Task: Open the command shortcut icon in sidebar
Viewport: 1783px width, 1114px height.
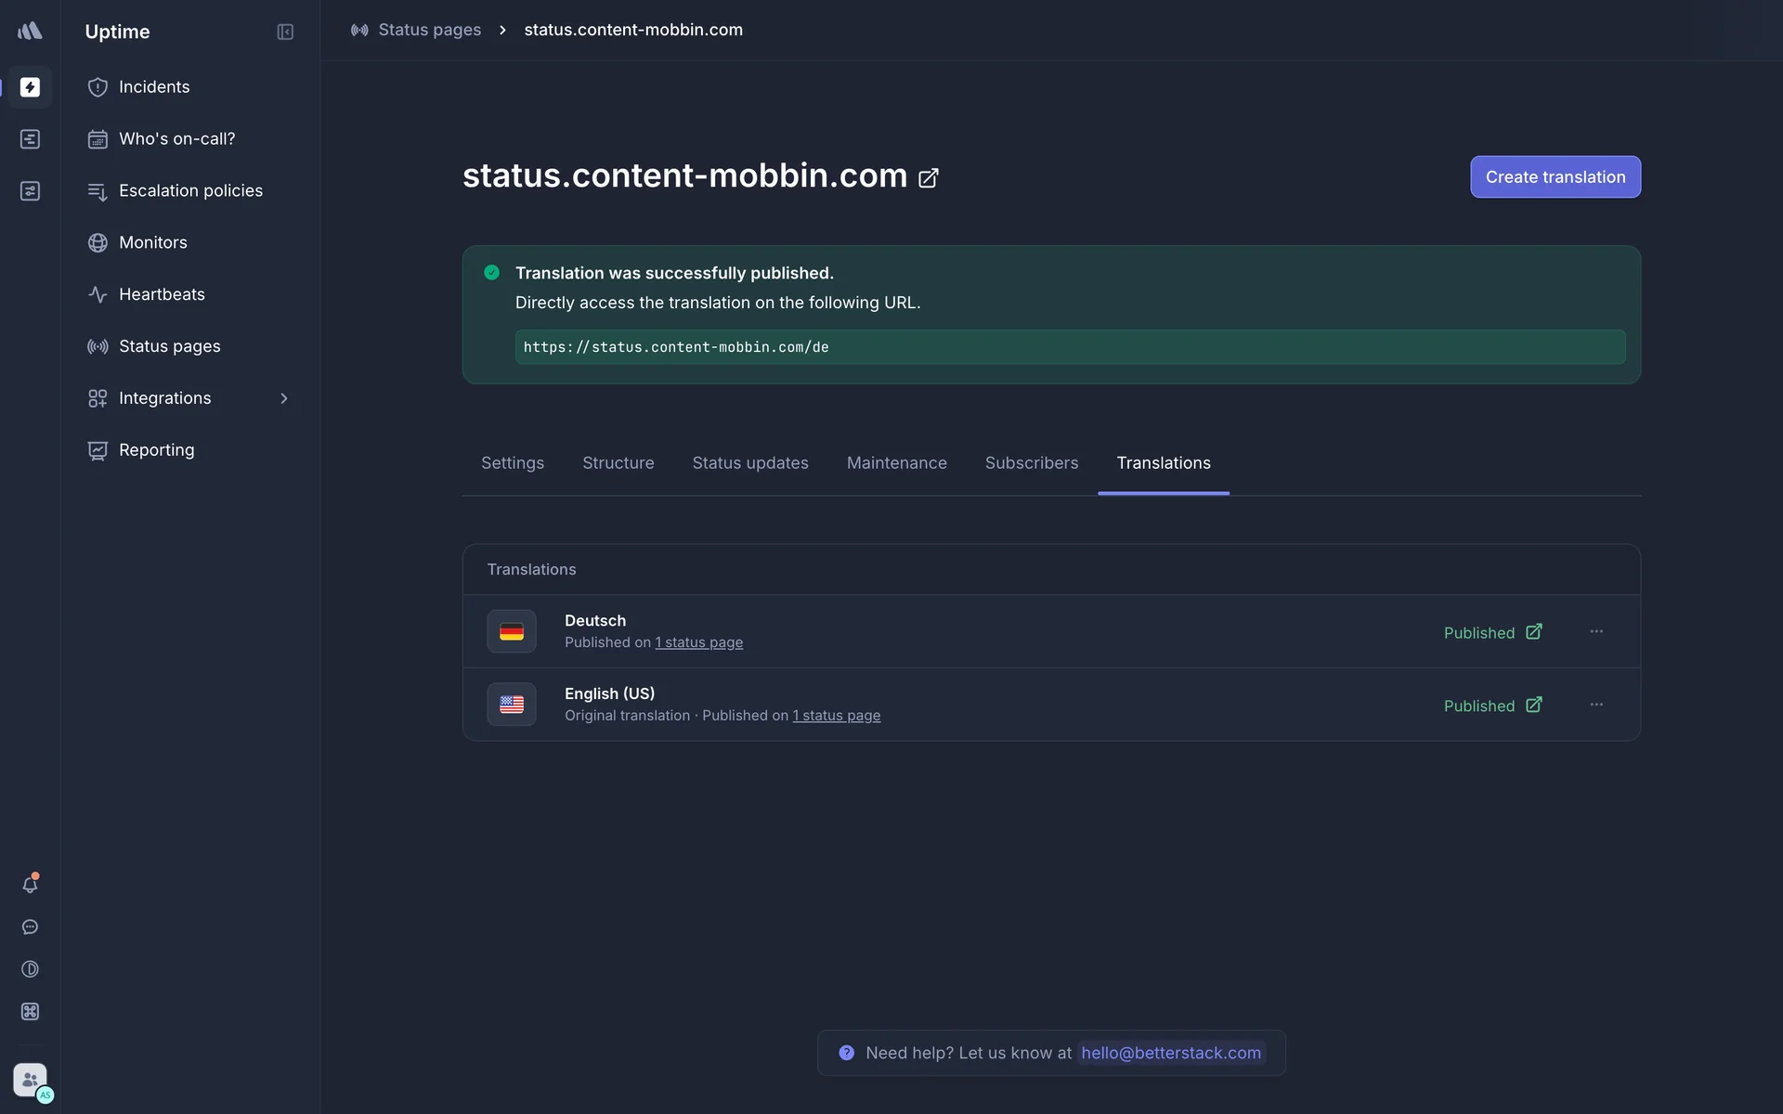Action: point(30,1012)
